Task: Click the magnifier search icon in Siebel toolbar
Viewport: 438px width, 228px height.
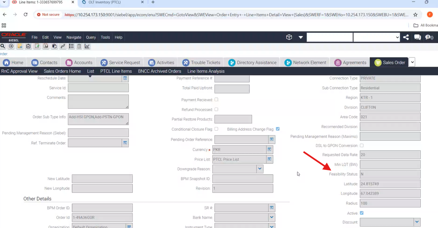Action: [3, 46]
